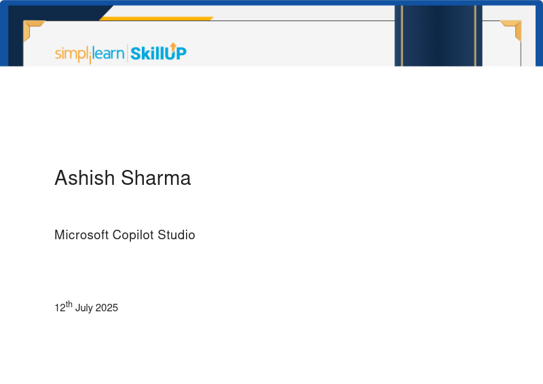Click the navy blue ribbon banner
Screen dimensions: 543x384
pyautogui.click(x=438, y=36)
